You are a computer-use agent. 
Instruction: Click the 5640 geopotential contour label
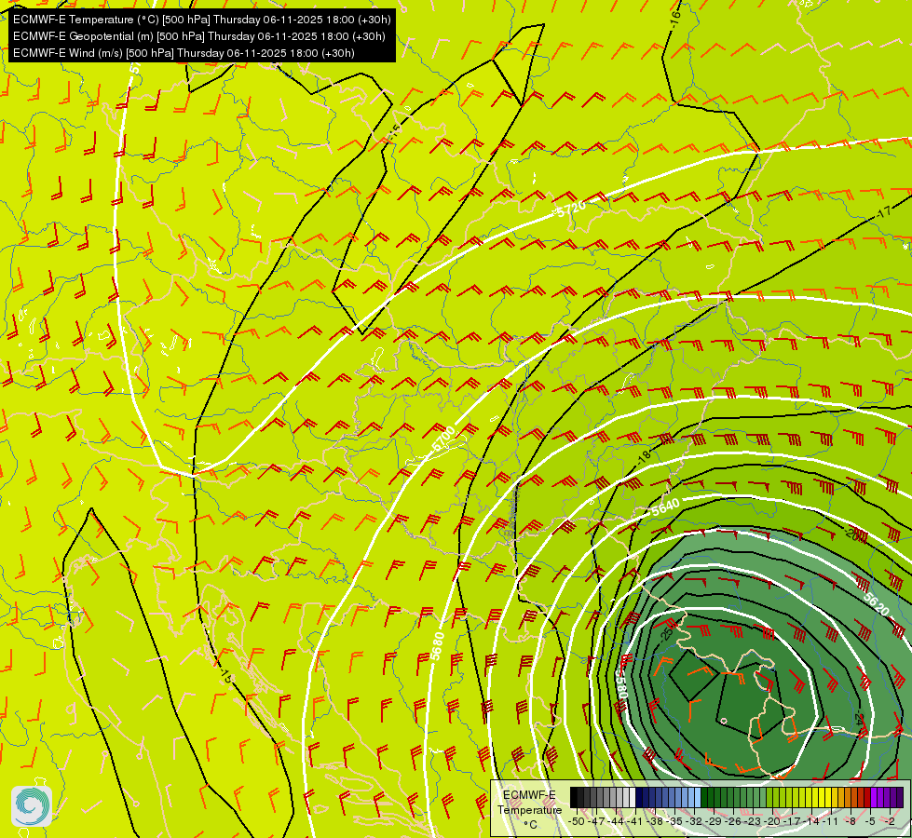[x=665, y=507]
